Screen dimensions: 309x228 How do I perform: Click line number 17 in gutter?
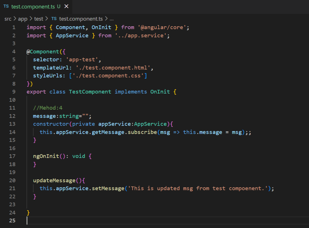12,156
